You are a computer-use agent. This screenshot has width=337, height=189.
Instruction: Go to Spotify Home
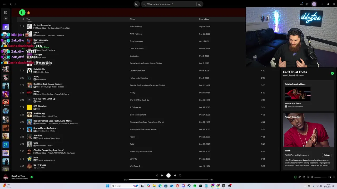point(137,4)
